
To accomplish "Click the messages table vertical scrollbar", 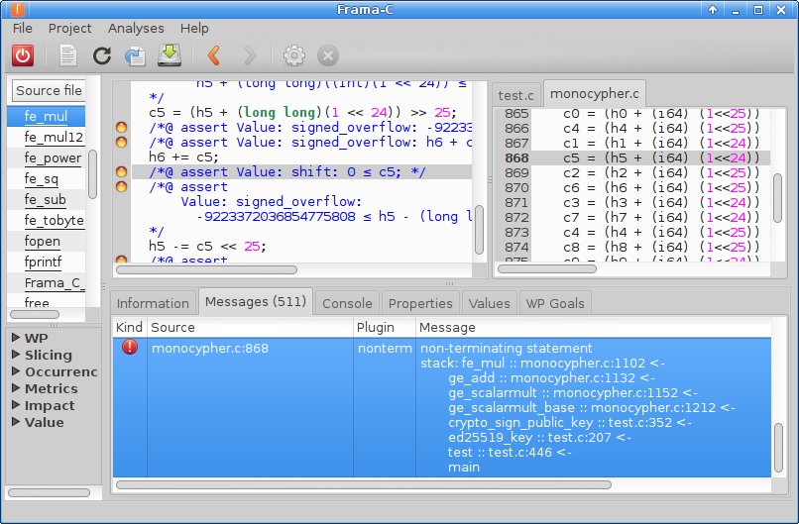I will click(x=778, y=448).
